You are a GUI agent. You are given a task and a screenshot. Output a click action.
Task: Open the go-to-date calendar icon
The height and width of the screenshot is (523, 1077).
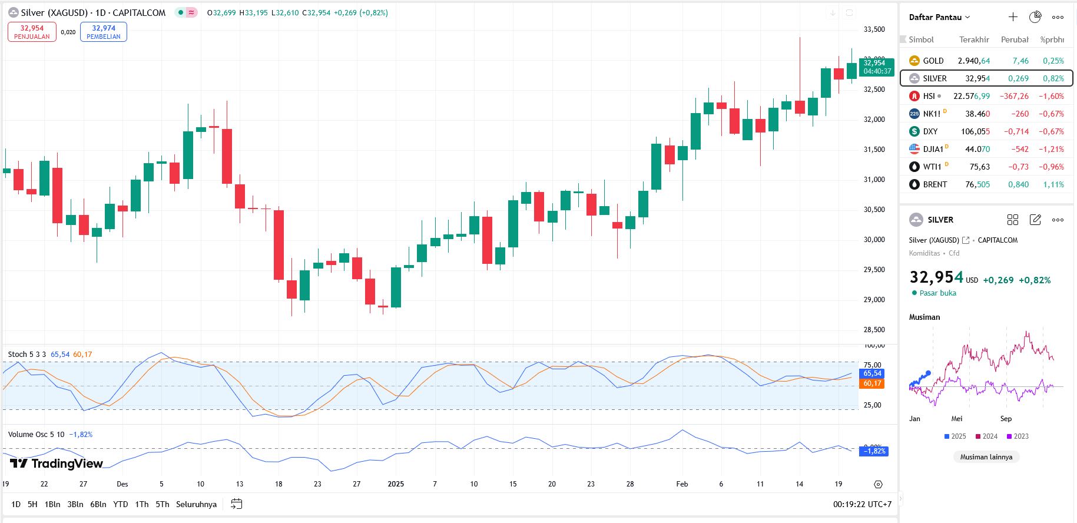coord(236,504)
